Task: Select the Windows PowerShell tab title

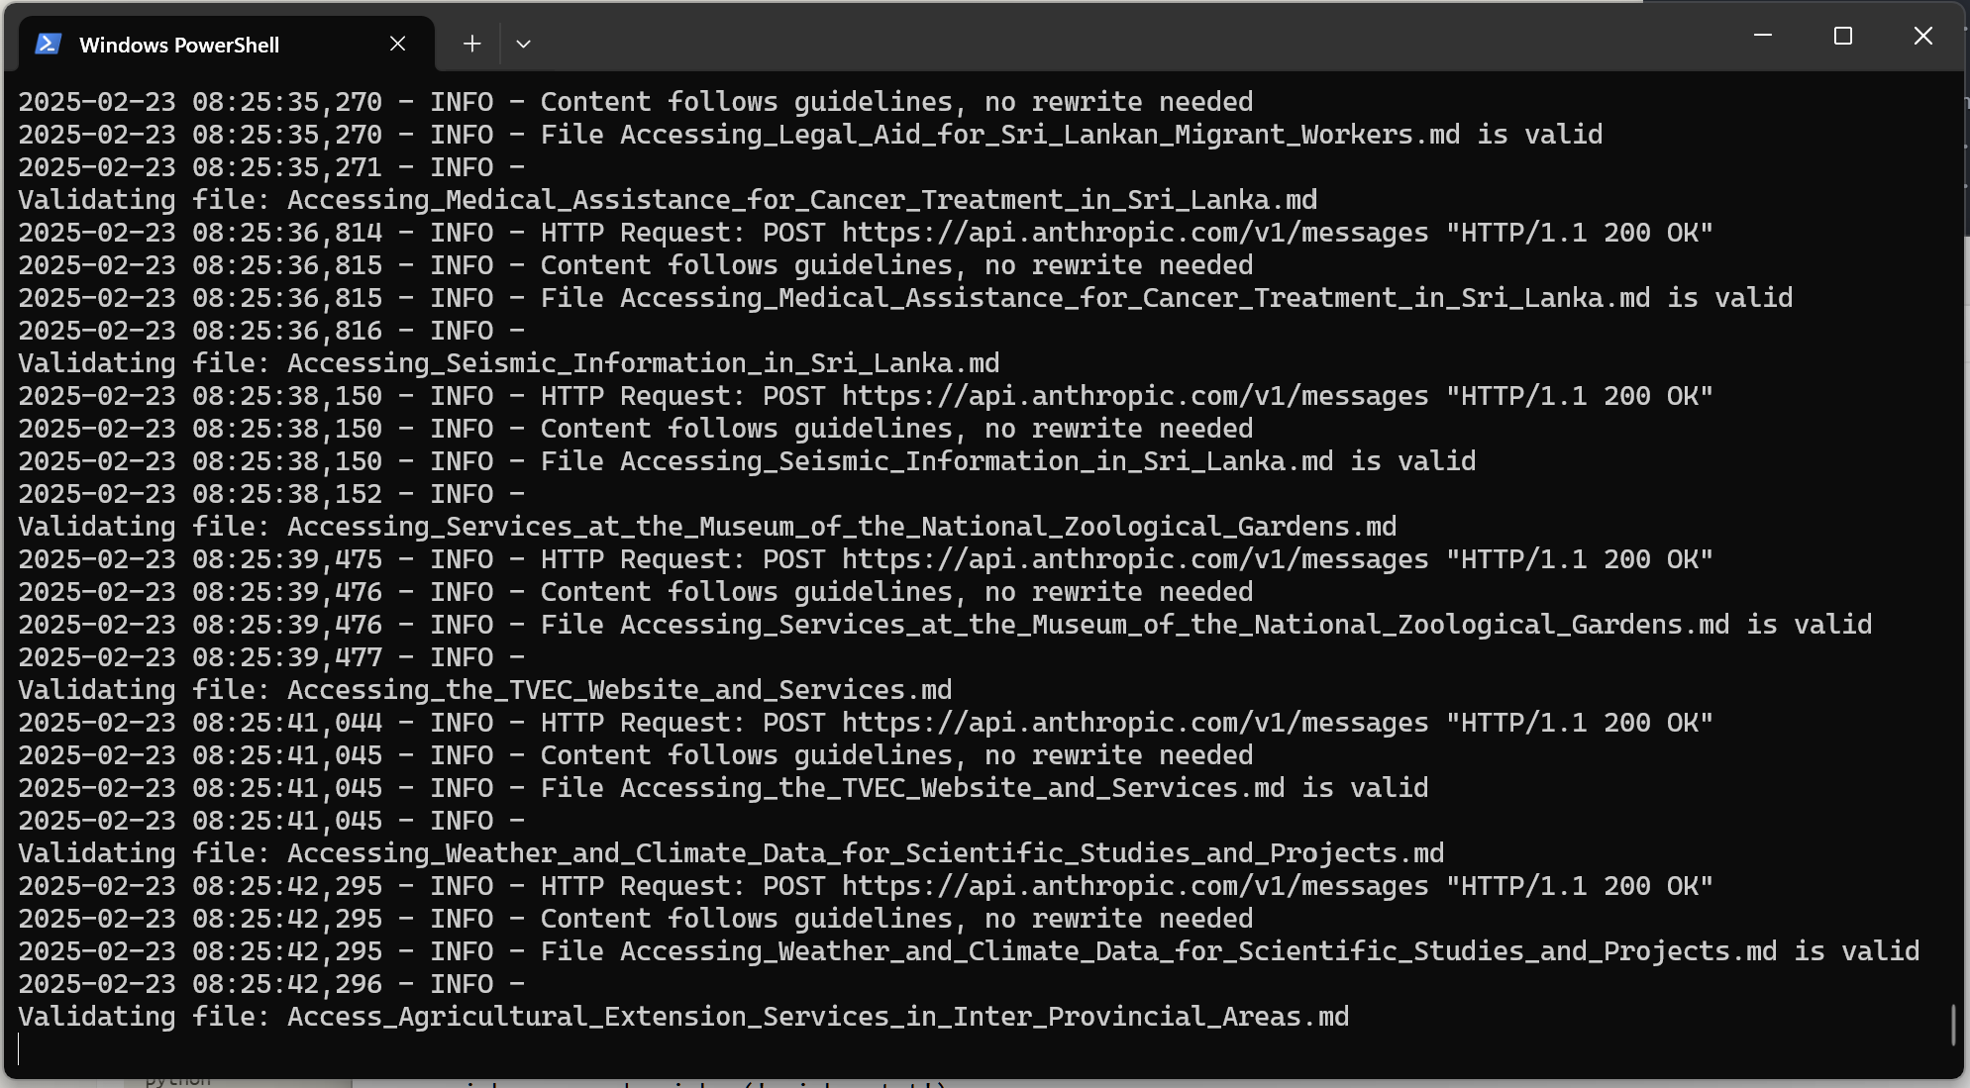Action: click(179, 45)
